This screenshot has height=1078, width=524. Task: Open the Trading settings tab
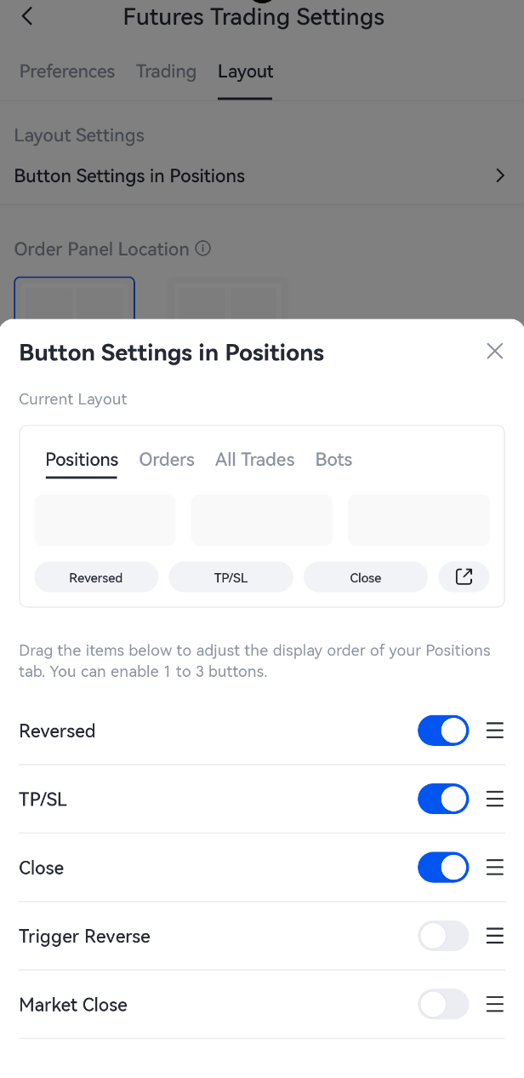(x=166, y=72)
